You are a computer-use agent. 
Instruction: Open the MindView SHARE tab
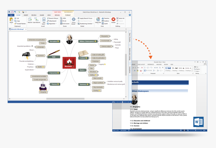click(x=42, y=15)
